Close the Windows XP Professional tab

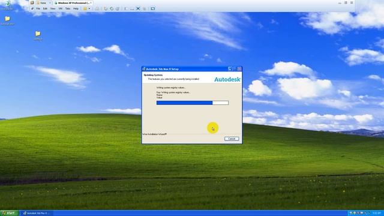point(91,2)
